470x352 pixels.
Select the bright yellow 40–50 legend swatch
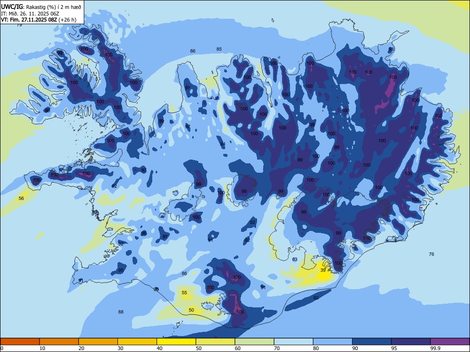[176, 342]
